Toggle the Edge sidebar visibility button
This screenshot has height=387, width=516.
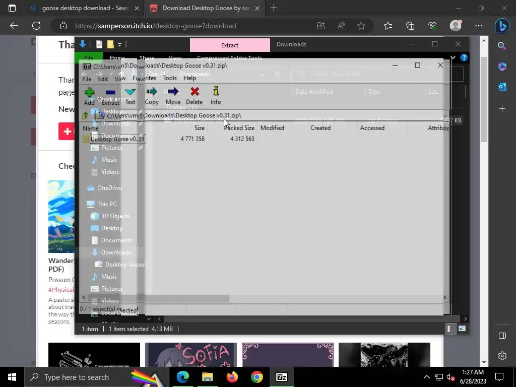pyautogui.click(x=502, y=336)
